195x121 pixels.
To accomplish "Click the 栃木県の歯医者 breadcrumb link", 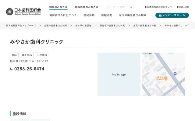I will click(x=83, y=26).
